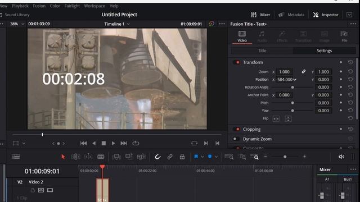Stop playback
This screenshot has width=360, height=202.
[103, 144]
